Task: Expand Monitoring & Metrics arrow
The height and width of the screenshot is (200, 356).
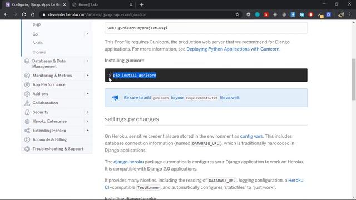Action: pyautogui.click(x=88, y=76)
